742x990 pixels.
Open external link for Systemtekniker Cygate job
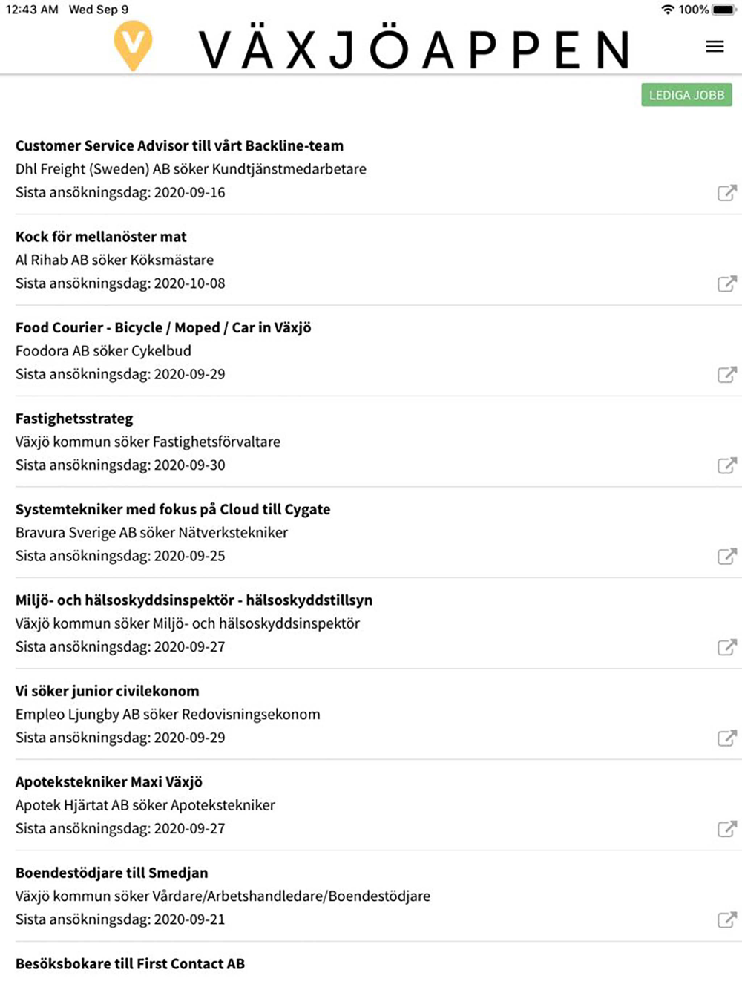(x=726, y=557)
